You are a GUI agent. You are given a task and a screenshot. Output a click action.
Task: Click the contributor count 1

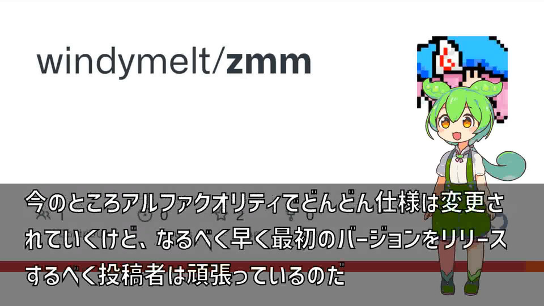coord(62,217)
